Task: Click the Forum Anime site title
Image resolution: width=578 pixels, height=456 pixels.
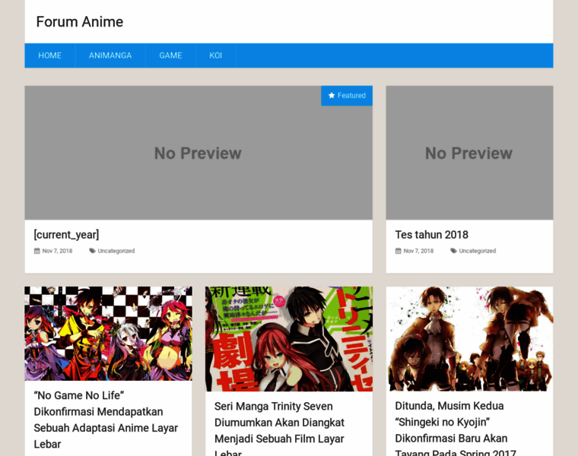Action: (80, 22)
